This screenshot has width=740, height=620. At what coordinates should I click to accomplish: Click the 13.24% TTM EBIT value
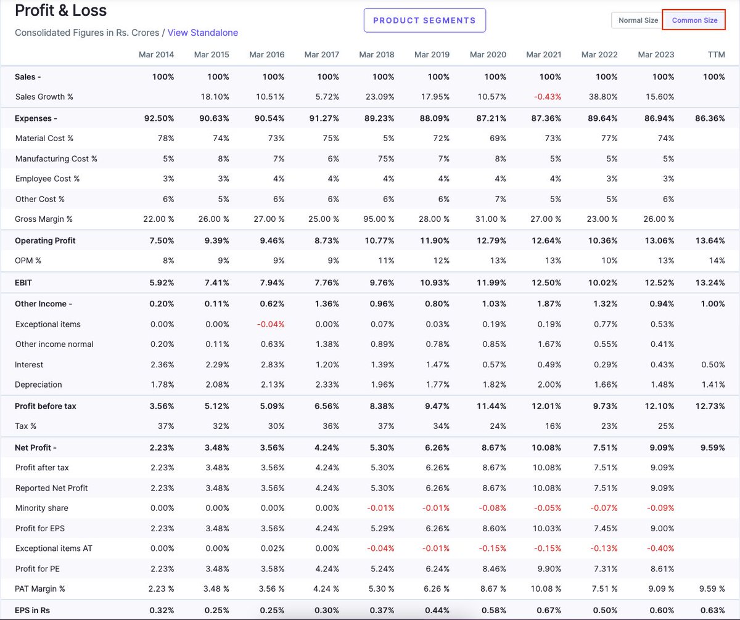click(711, 283)
